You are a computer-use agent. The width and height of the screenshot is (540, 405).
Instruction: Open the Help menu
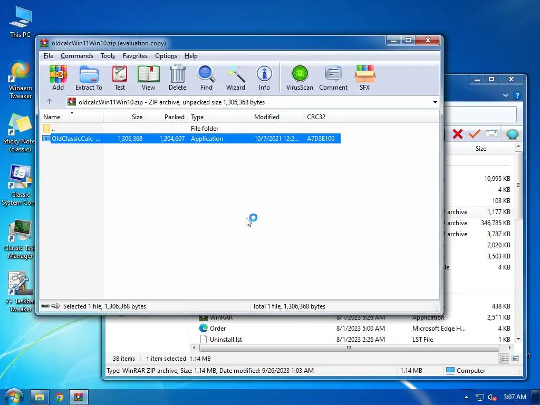click(191, 56)
